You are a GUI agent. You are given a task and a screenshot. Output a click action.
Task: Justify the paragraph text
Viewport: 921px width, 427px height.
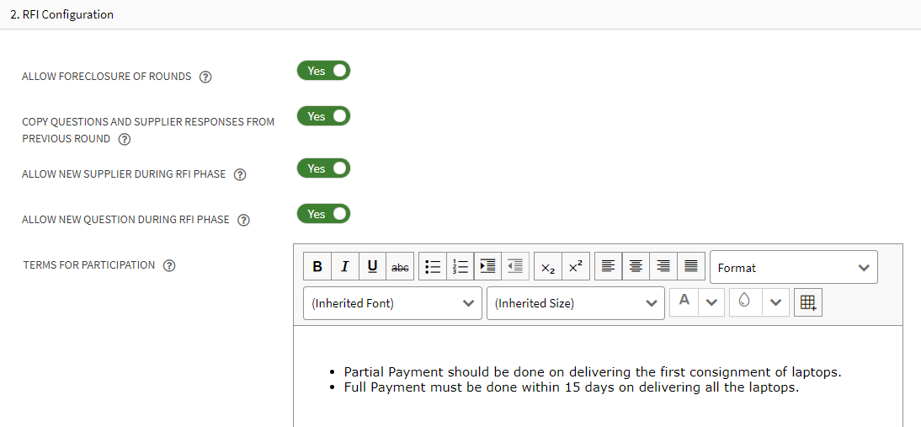coord(690,267)
